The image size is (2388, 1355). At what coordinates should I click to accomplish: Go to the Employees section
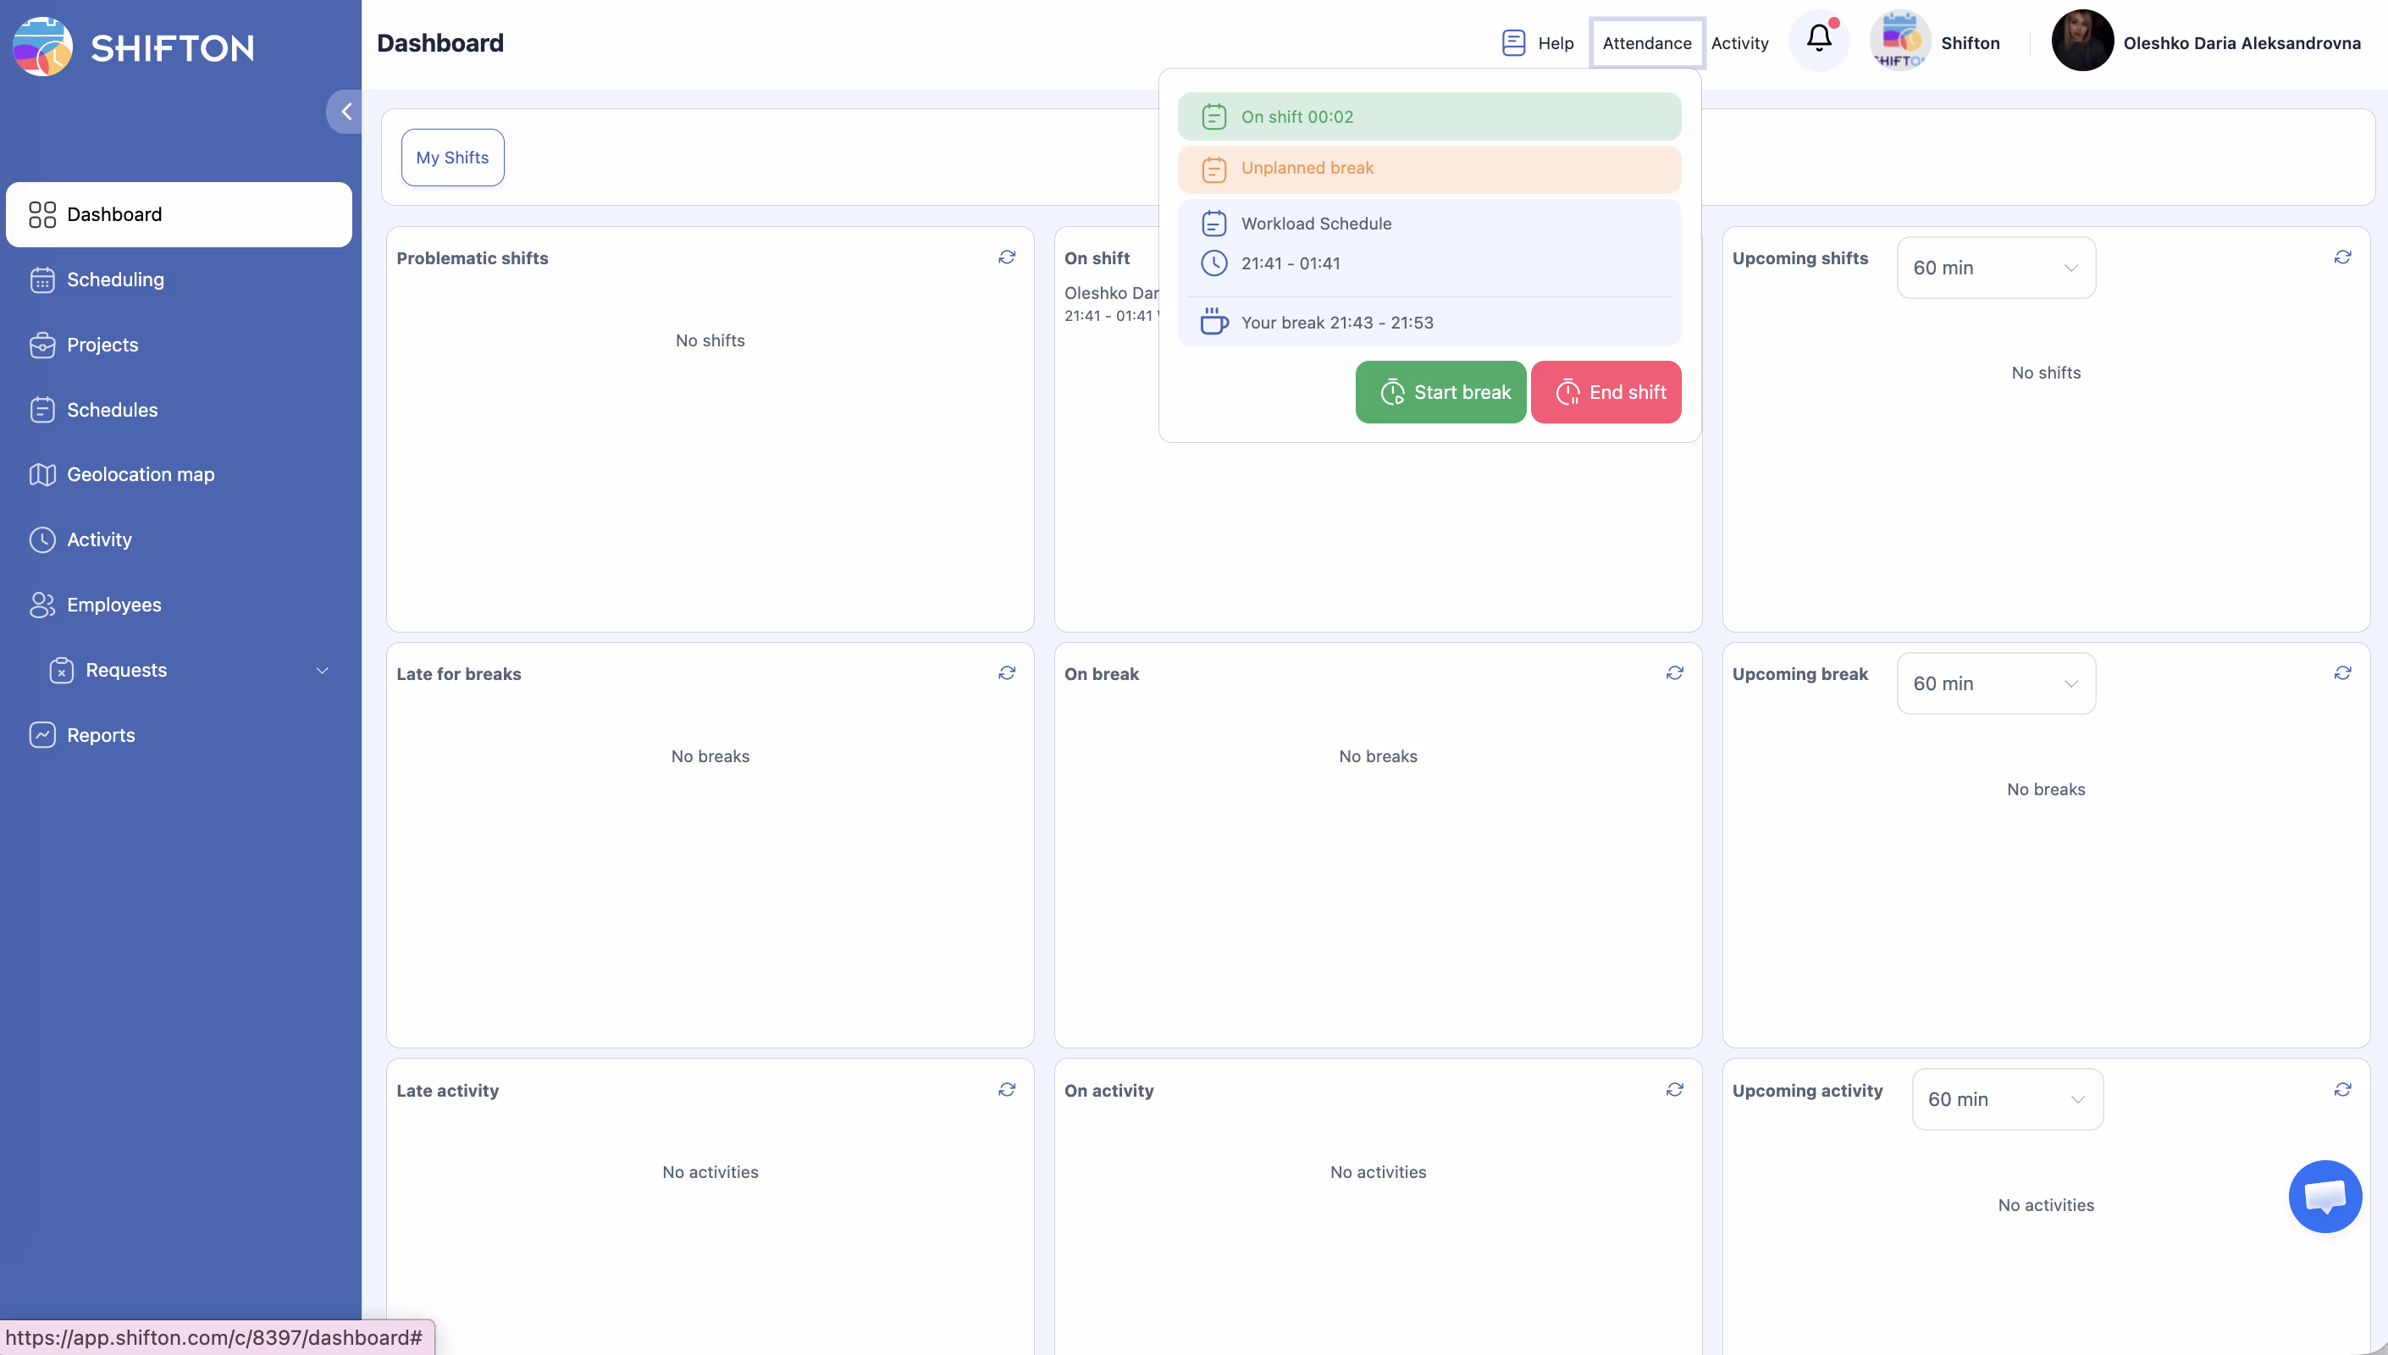(113, 605)
